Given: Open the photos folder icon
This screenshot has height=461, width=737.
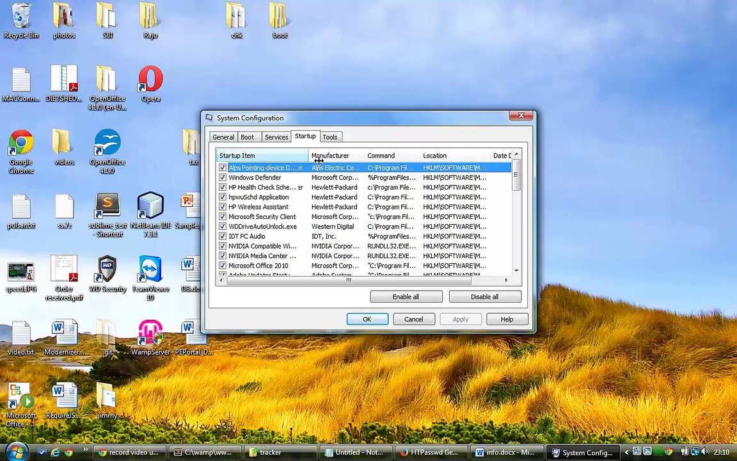Looking at the screenshot, I should coord(64,20).
